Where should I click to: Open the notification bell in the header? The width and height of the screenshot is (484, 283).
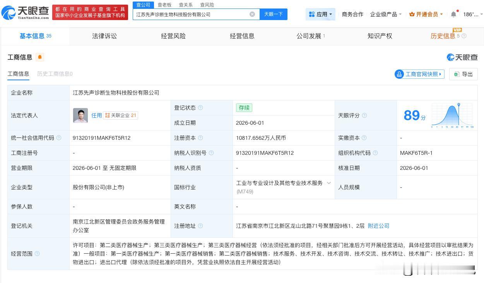[x=453, y=14]
